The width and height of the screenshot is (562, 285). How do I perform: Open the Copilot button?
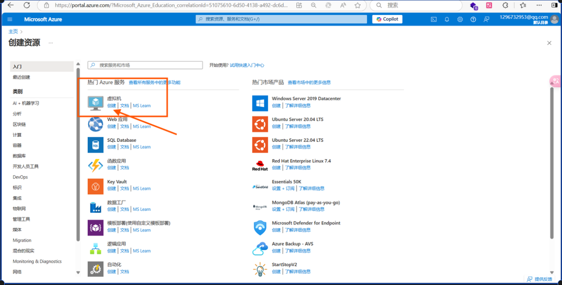tap(387, 19)
